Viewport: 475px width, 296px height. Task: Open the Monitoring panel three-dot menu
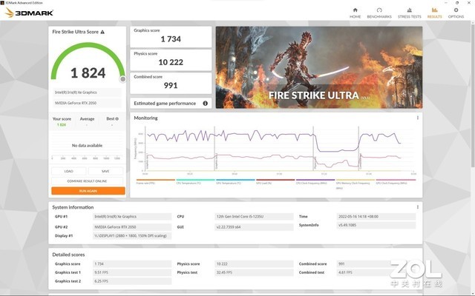coord(417,118)
